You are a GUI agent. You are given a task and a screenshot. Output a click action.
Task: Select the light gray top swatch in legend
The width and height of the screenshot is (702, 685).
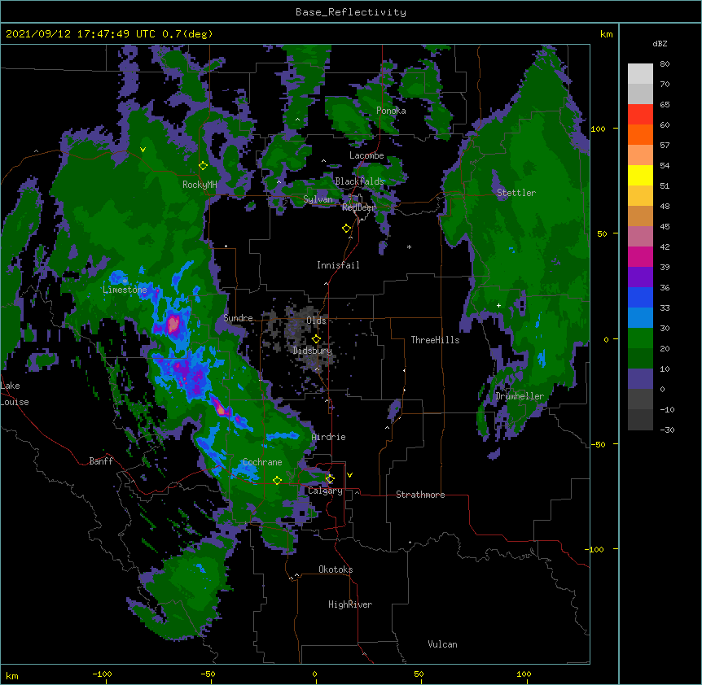pos(640,73)
